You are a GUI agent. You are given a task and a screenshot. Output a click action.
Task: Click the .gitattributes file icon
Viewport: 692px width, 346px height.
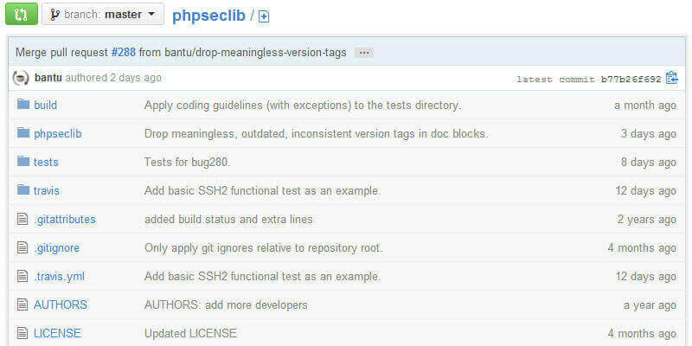[x=22, y=219]
